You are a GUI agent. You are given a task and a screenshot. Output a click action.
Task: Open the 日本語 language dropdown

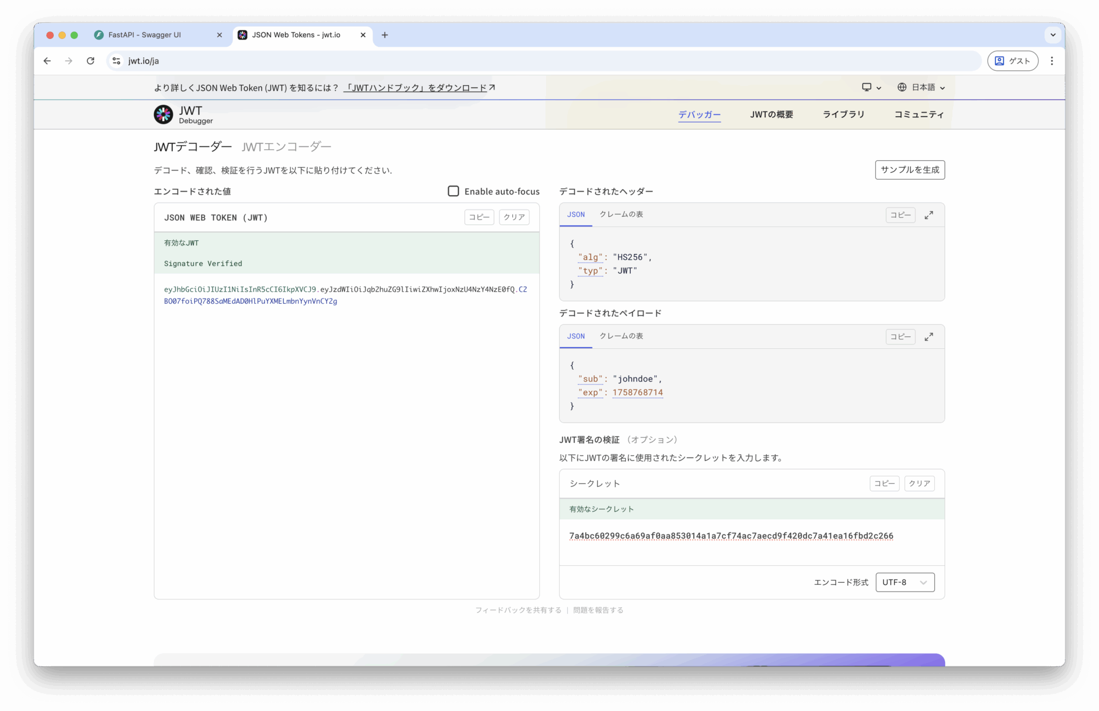coord(920,88)
